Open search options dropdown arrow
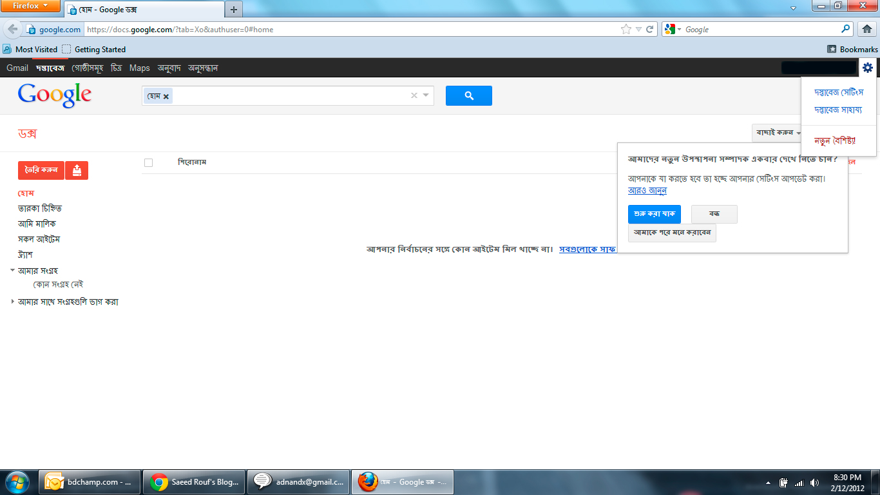This screenshot has width=880, height=495. pos(426,95)
